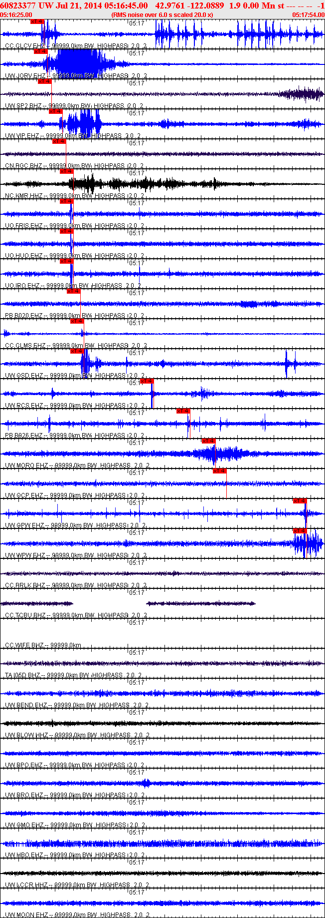
Task: Click the start time 05:16:25.00
Action: [16, 15]
